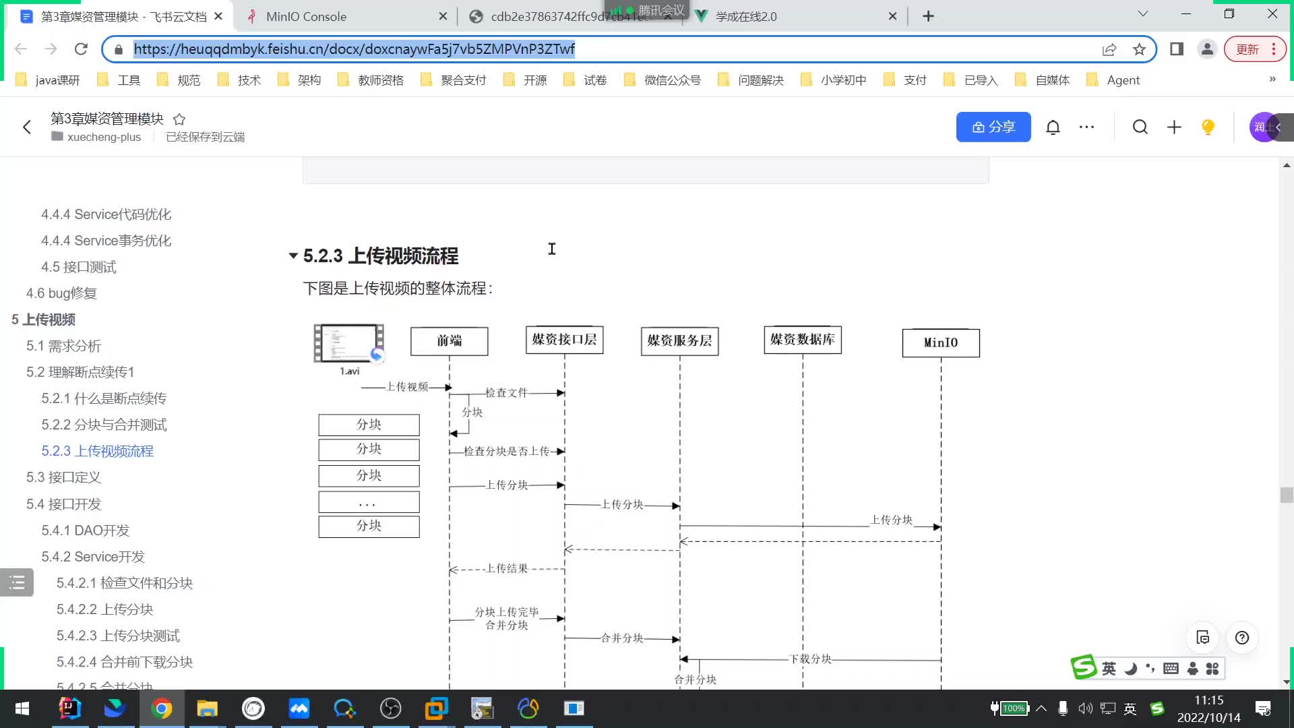
Task: Go to outline item 5.2.2 分块与合并测试
Action: coord(104,425)
